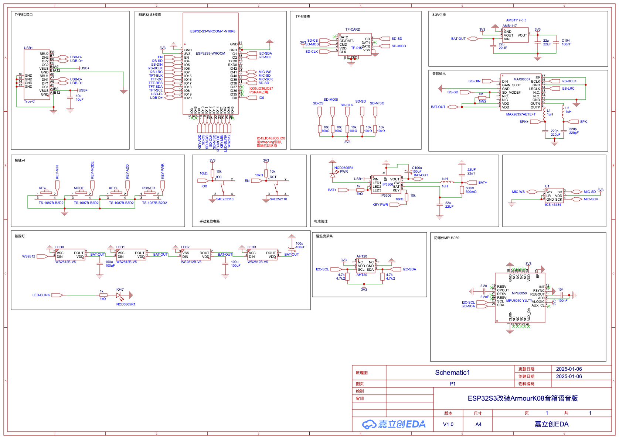Select the ESP32S3改装ArmourK08音箱语音版 project name
Screen dimensions: 619x439
523,398
